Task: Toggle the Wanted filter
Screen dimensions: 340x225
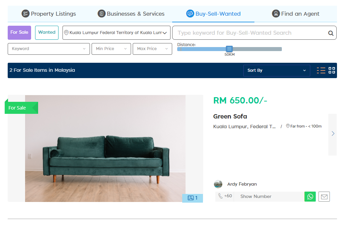Action: coord(47,32)
